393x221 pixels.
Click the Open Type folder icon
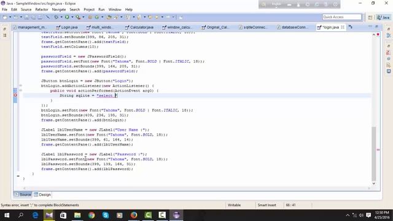tap(109, 17)
